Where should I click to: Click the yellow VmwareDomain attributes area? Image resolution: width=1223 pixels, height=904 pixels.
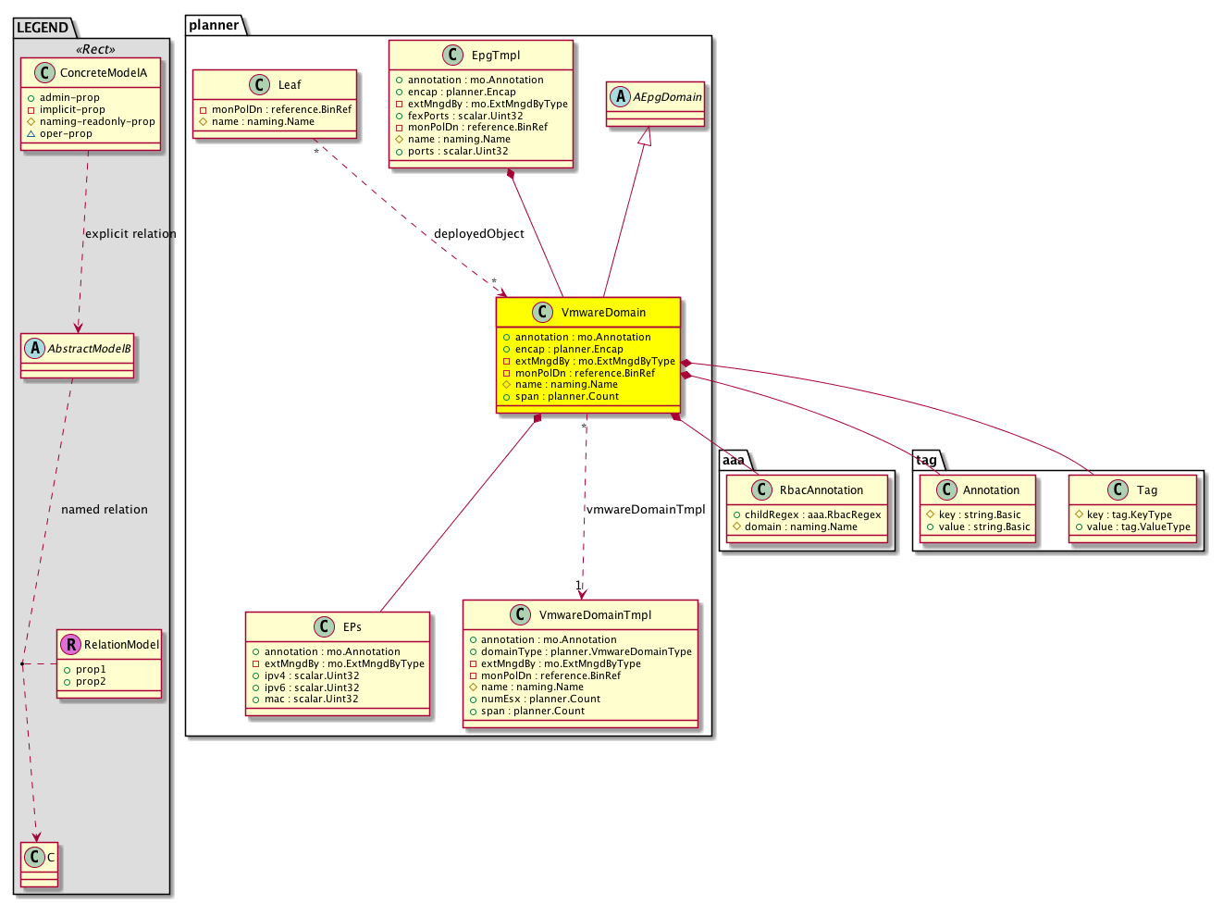[588, 366]
